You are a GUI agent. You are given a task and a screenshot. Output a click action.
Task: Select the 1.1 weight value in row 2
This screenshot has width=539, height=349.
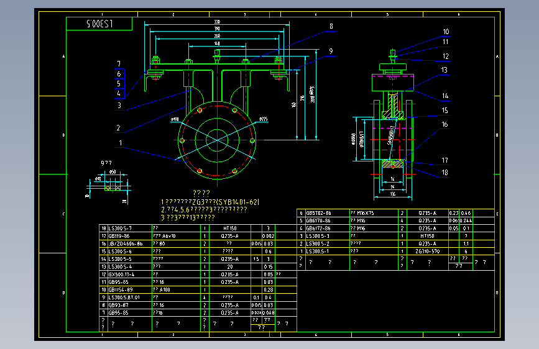466,243
